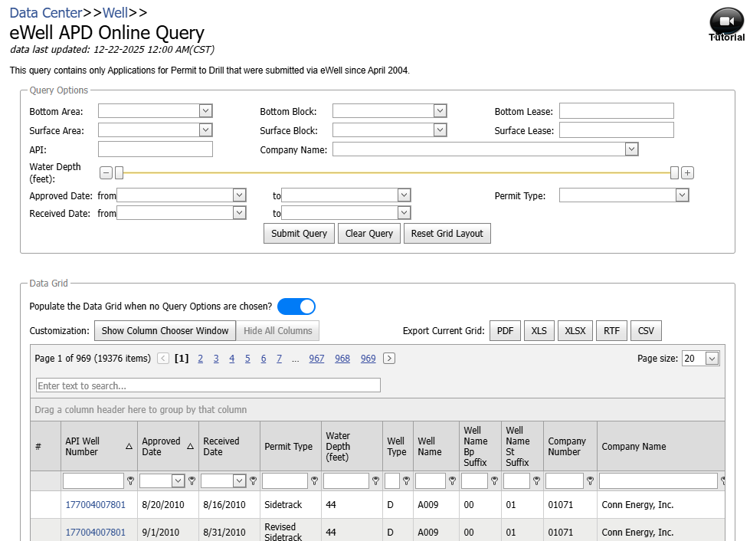
Task: Open Approved Date column filter dropdown
Action: [178, 480]
